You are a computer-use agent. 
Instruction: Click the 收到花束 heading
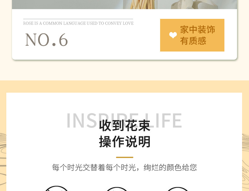tap(125, 125)
